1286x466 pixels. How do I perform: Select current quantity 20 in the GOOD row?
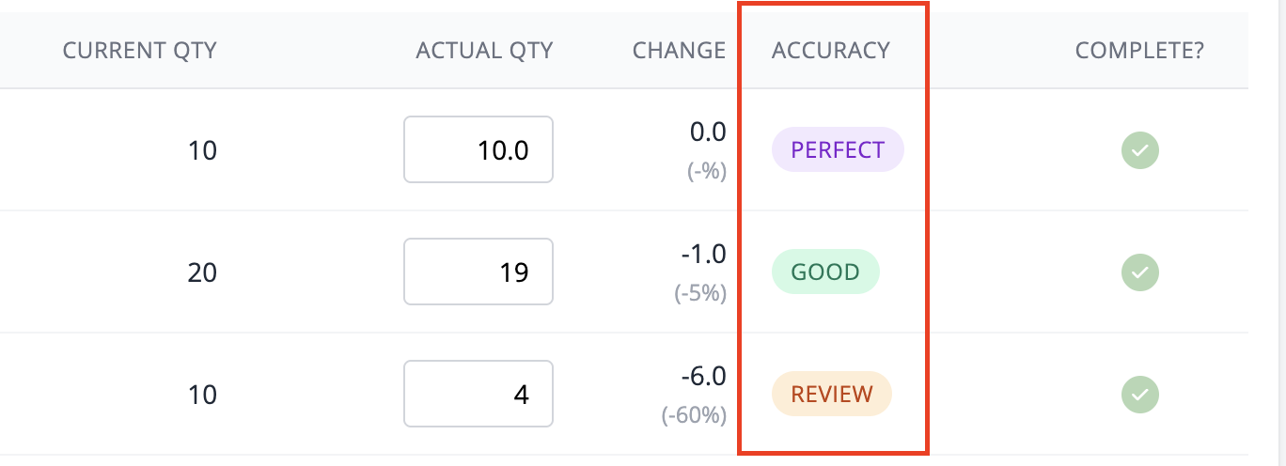[202, 272]
